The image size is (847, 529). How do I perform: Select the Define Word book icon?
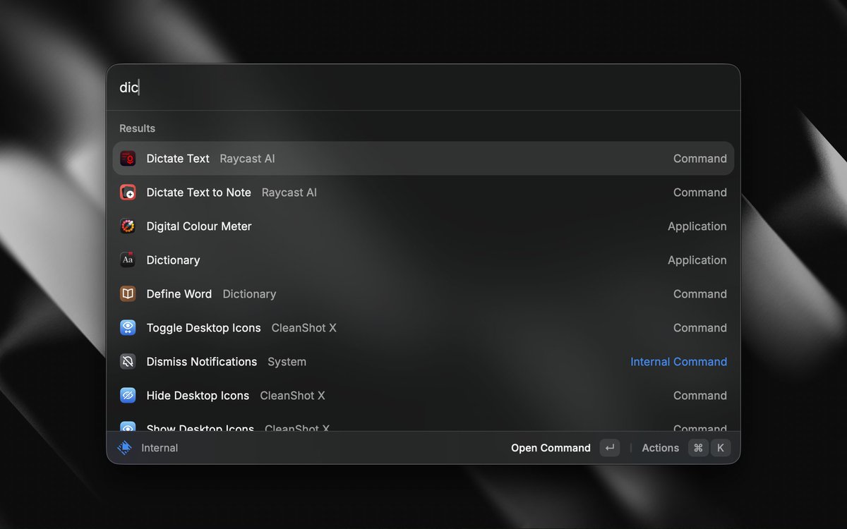click(128, 294)
